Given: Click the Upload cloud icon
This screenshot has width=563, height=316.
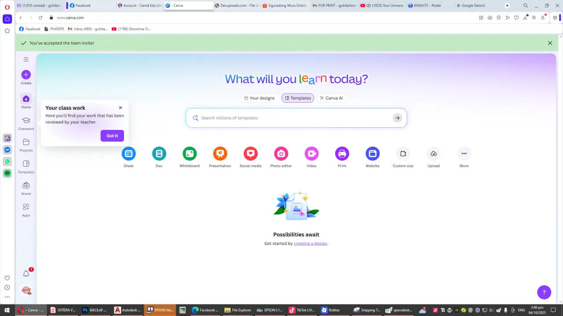Looking at the screenshot, I should [434, 154].
